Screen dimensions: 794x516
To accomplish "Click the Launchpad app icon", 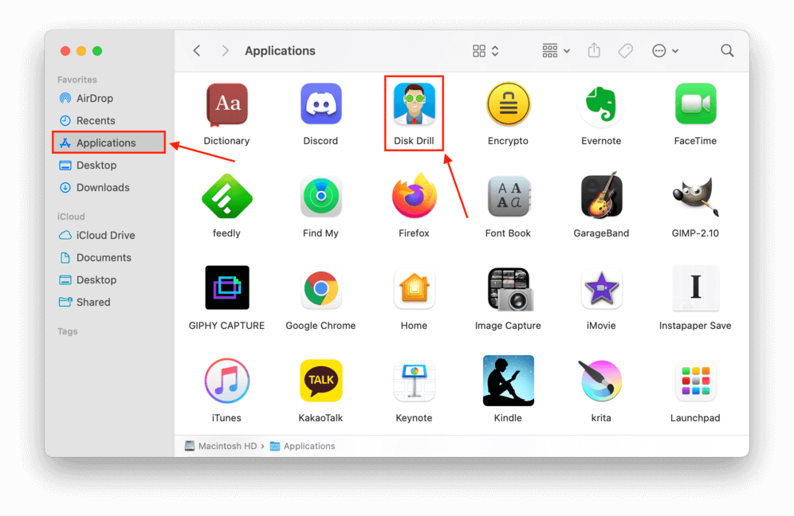I will [x=695, y=381].
